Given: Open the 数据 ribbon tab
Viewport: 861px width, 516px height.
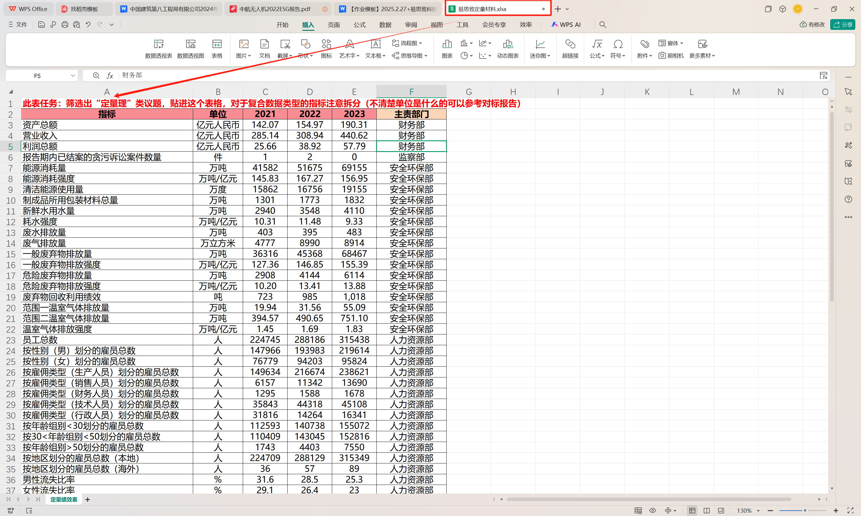Looking at the screenshot, I should tap(385, 25).
